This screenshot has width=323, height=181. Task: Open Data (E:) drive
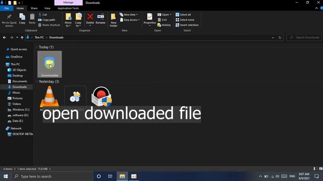(x=15, y=121)
